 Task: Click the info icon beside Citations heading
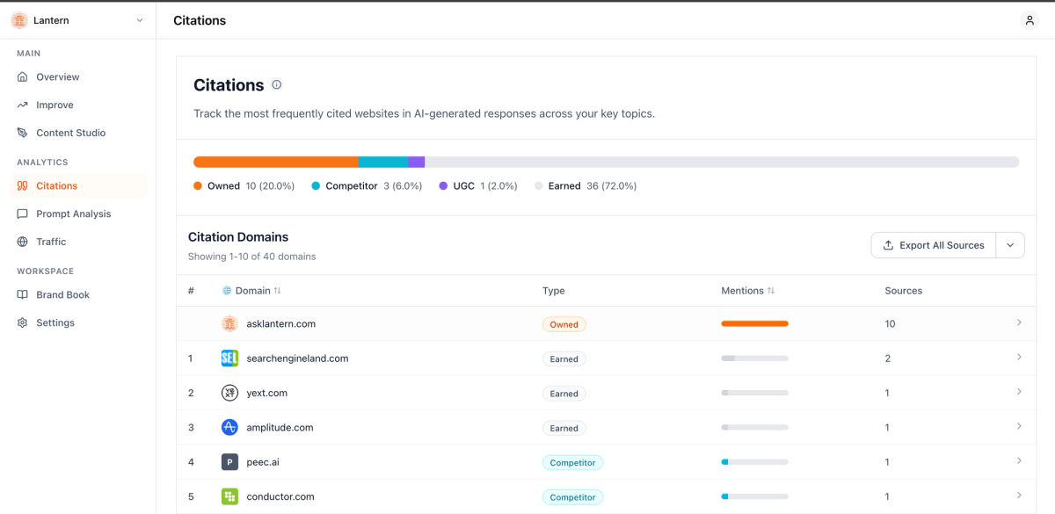[277, 85]
